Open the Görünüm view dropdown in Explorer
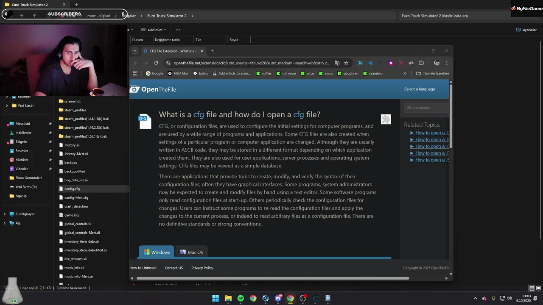Screen dimensions: 543x305 154,30
